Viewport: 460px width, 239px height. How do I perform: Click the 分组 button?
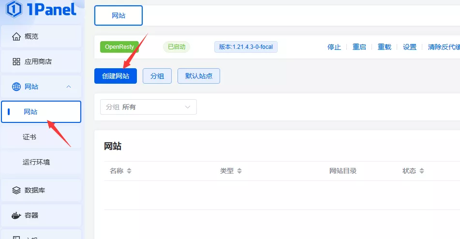(157, 76)
